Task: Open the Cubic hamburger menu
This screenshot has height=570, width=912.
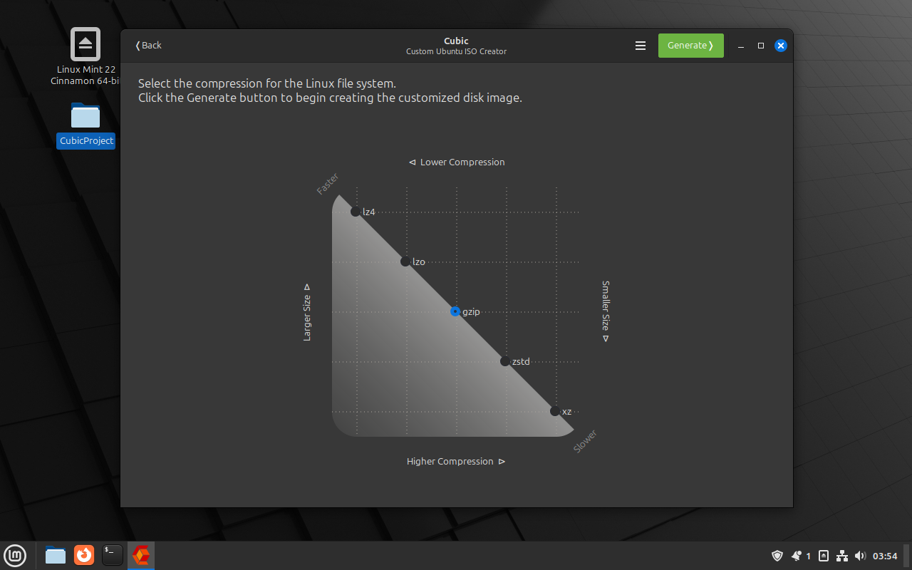Action: click(x=641, y=46)
